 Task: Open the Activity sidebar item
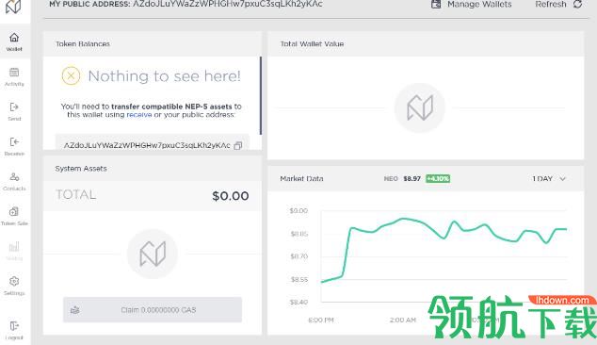pyautogui.click(x=14, y=76)
